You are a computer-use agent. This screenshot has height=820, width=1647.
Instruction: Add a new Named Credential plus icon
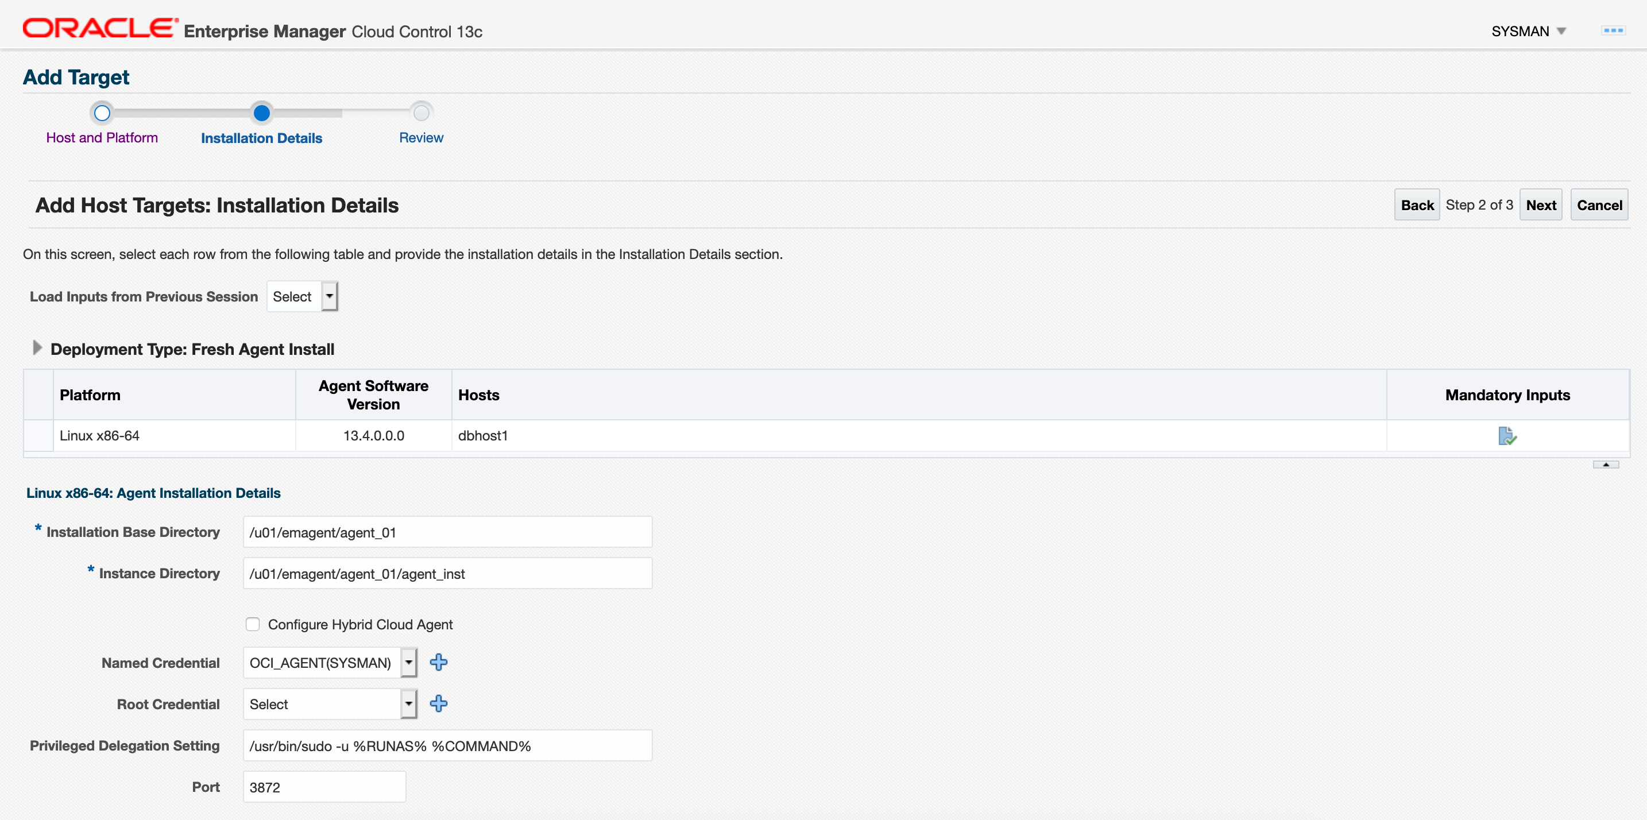(x=439, y=662)
